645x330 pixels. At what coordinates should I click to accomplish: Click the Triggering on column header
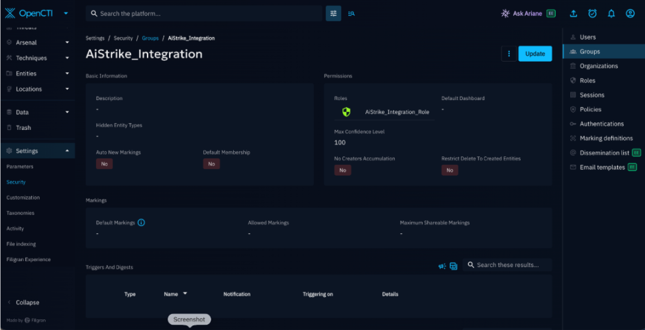(318, 294)
